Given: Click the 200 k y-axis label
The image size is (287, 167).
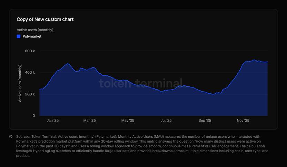Looking at the screenshot, I should [29, 94].
